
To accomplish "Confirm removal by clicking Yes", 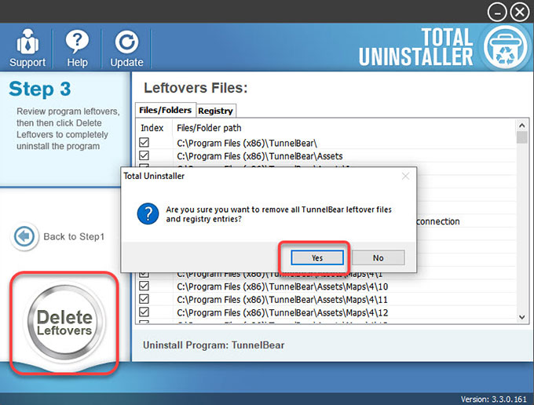I will [317, 257].
